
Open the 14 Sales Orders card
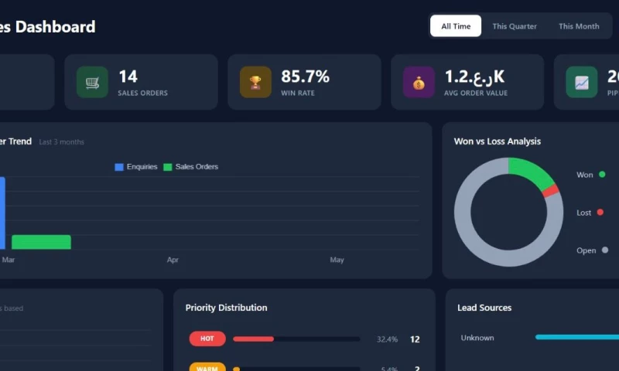(141, 82)
